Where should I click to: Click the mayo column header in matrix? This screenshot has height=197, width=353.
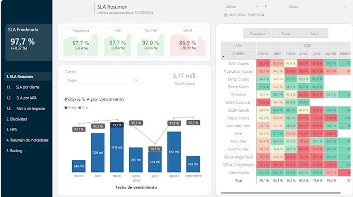coord(290,54)
